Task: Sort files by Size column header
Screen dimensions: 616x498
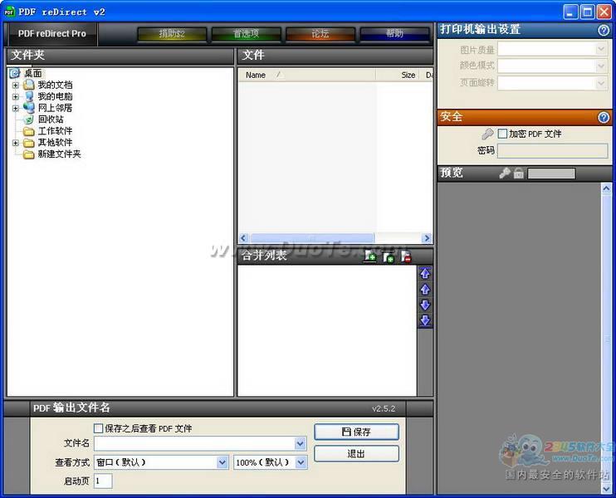Action: (x=398, y=75)
